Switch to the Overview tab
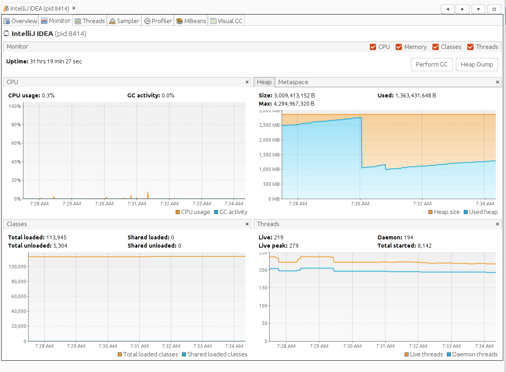This screenshot has height=372, width=506. click(20, 21)
